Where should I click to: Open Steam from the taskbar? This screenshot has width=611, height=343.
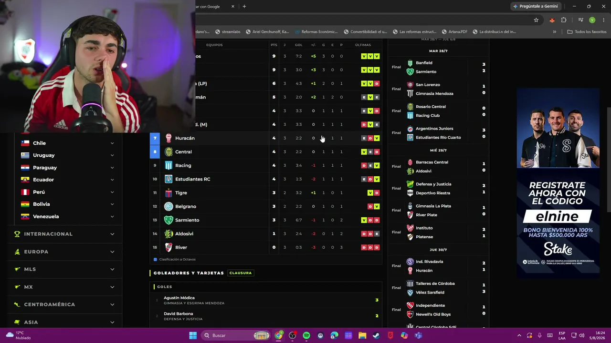376,335
